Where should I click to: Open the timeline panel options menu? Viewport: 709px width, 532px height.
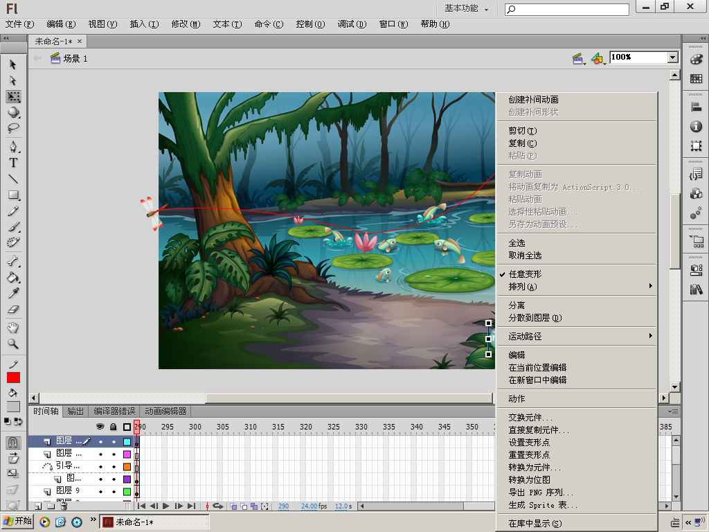click(x=673, y=411)
